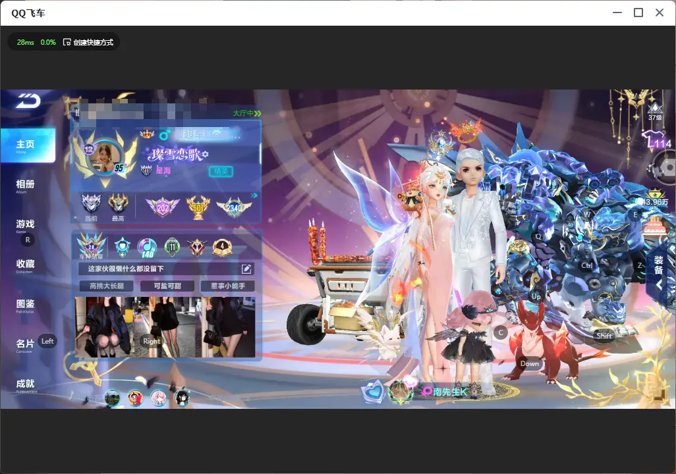Click the purple winged 202 badge
This screenshot has height=474, width=676.
[163, 207]
